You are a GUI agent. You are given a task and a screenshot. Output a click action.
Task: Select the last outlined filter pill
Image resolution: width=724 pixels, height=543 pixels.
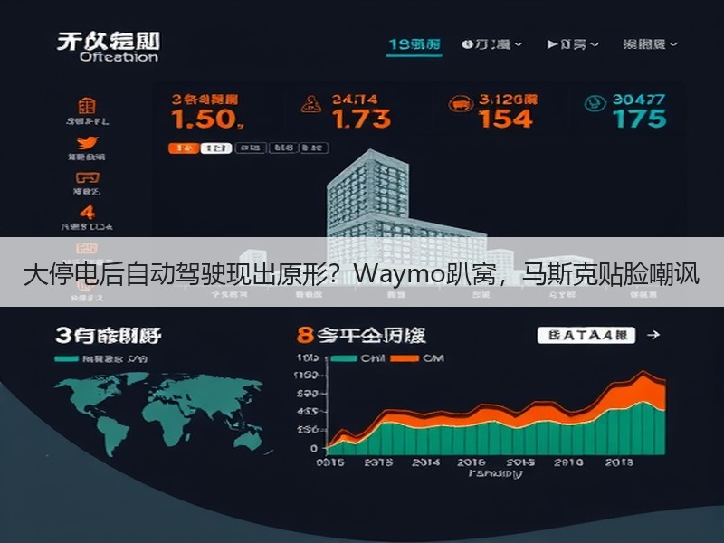tap(314, 148)
